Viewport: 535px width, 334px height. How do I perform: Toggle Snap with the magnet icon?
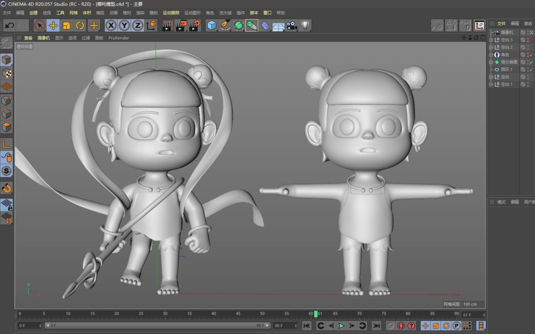coord(6,188)
